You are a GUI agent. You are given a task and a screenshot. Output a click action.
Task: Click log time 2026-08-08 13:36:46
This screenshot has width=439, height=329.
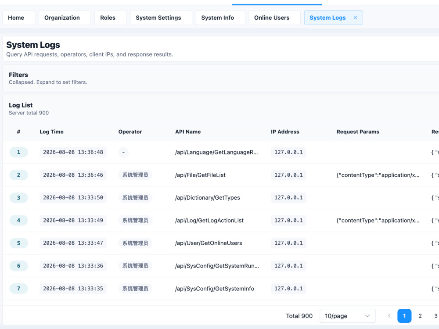[73, 175]
